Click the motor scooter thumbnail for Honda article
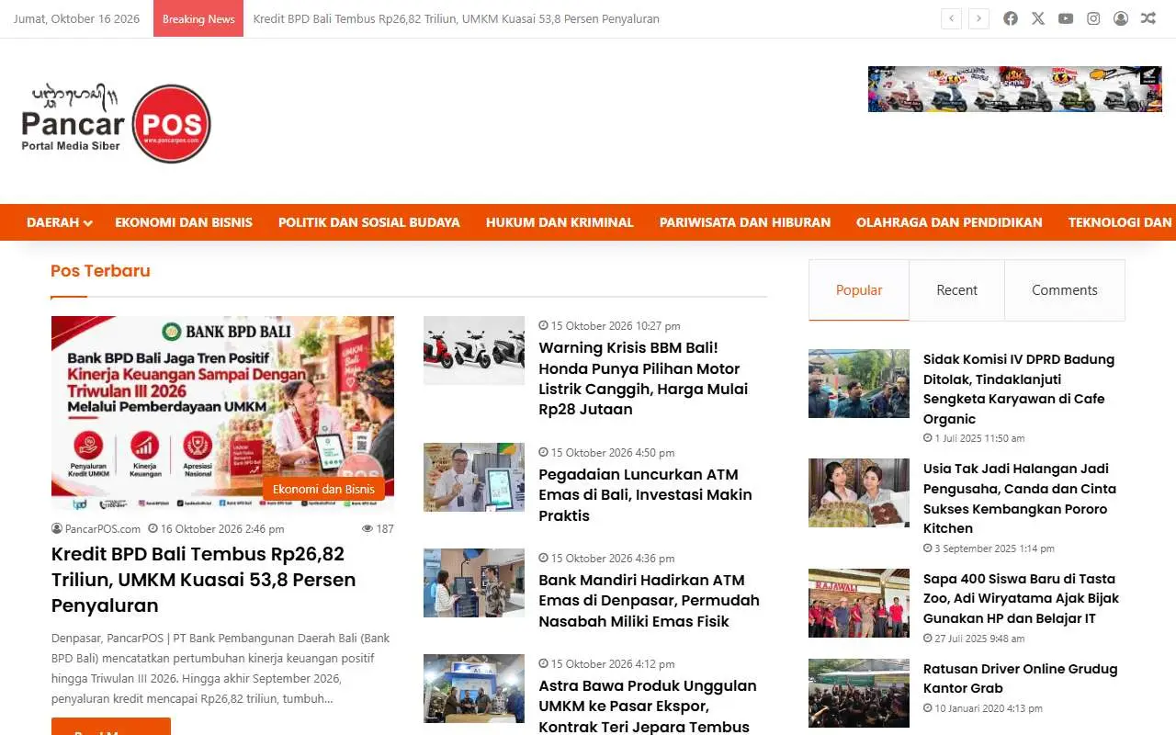Image resolution: width=1176 pixels, height=735 pixels. click(x=474, y=350)
